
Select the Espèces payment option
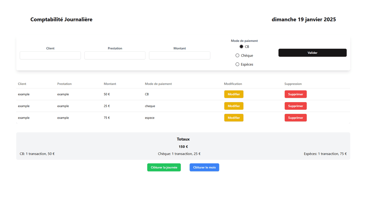tap(237, 64)
